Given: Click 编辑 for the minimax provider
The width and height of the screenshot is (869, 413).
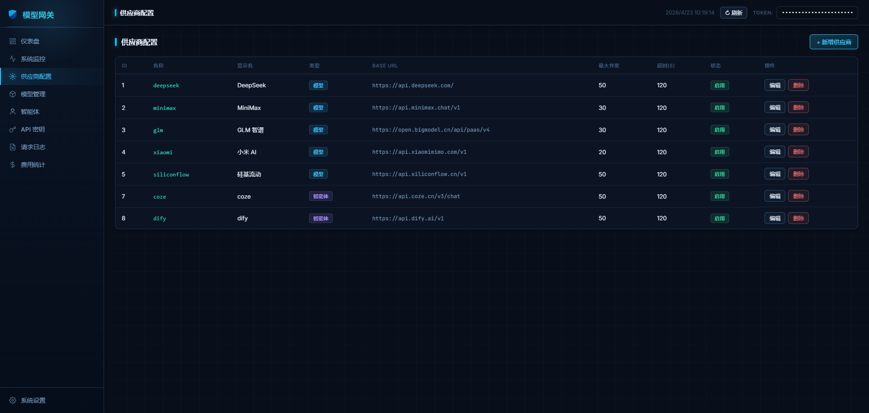Looking at the screenshot, I should (x=774, y=108).
